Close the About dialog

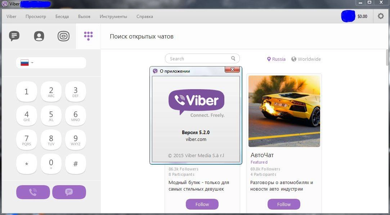click(232, 69)
